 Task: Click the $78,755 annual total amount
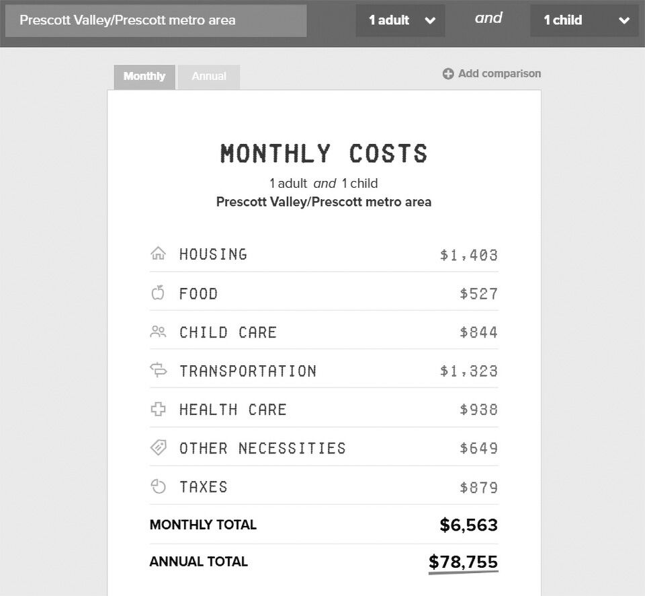pos(463,562)
